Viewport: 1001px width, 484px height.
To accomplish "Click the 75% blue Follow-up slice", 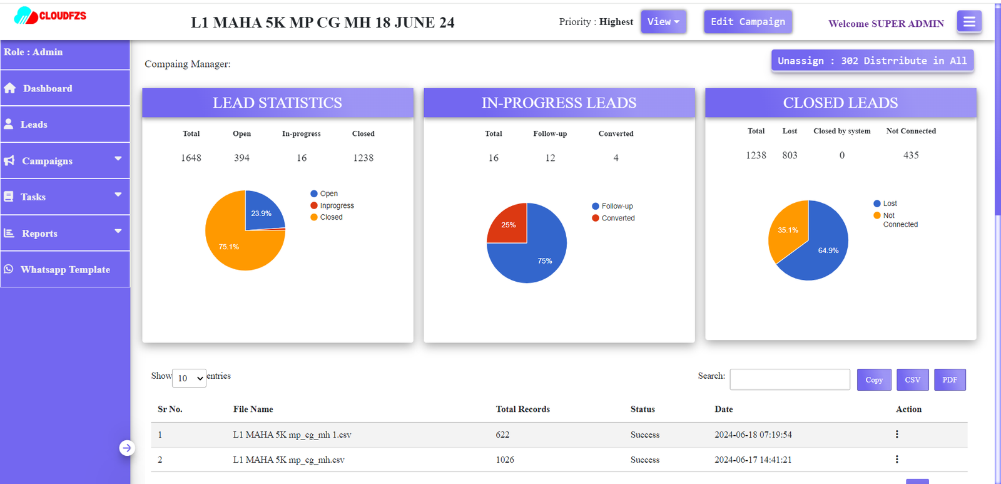I will pos(538,257).
